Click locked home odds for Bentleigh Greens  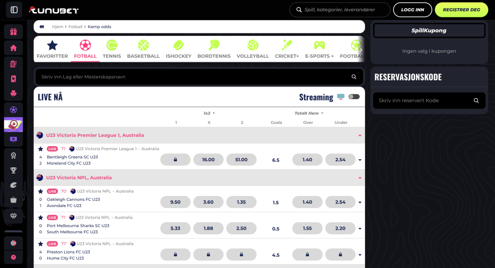175,160
